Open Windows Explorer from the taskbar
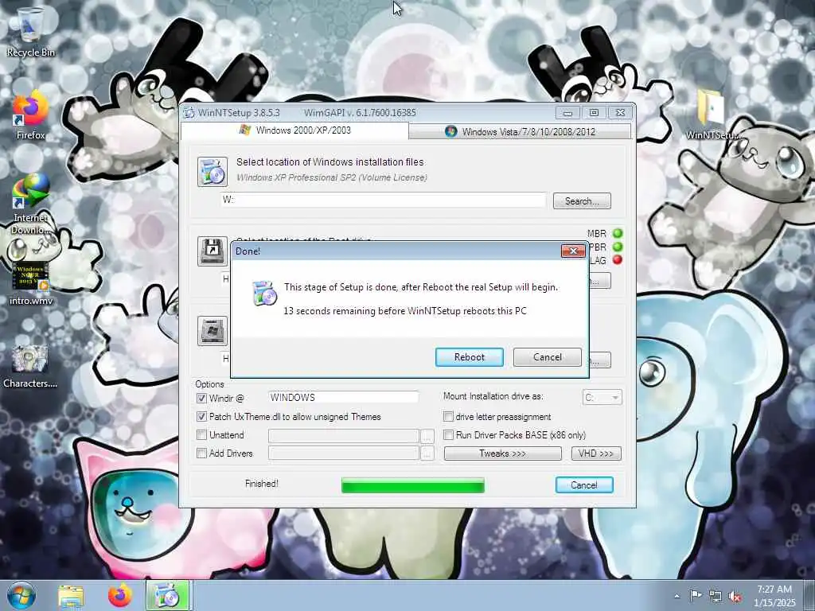The width and height of the screenshot is (815, 611). [71, 596]
